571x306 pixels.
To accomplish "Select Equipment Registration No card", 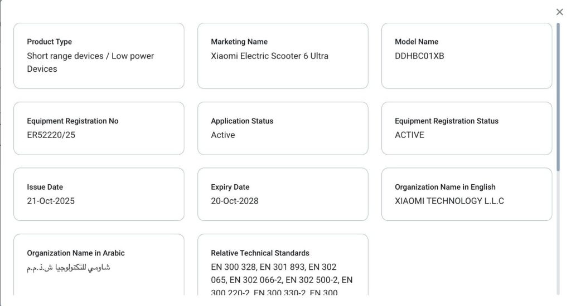I will click(99, 129).
